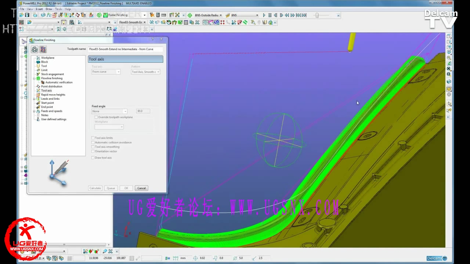Step the simulation back one move
470x264 pixels.
click(x=275, y=15)
